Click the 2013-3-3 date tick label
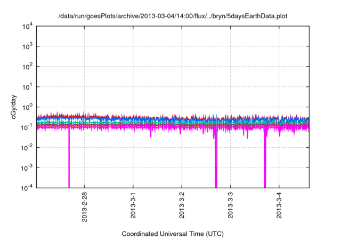The height and width of the screenshot is (239, 341). tap(231, 205)
